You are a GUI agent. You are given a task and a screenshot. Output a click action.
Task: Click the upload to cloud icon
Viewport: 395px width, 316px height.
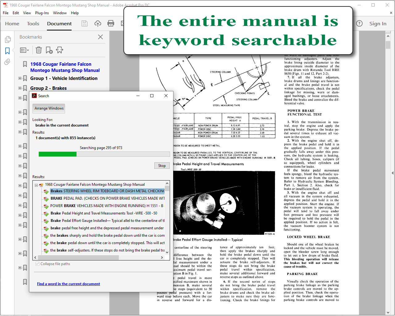(98, 23)
